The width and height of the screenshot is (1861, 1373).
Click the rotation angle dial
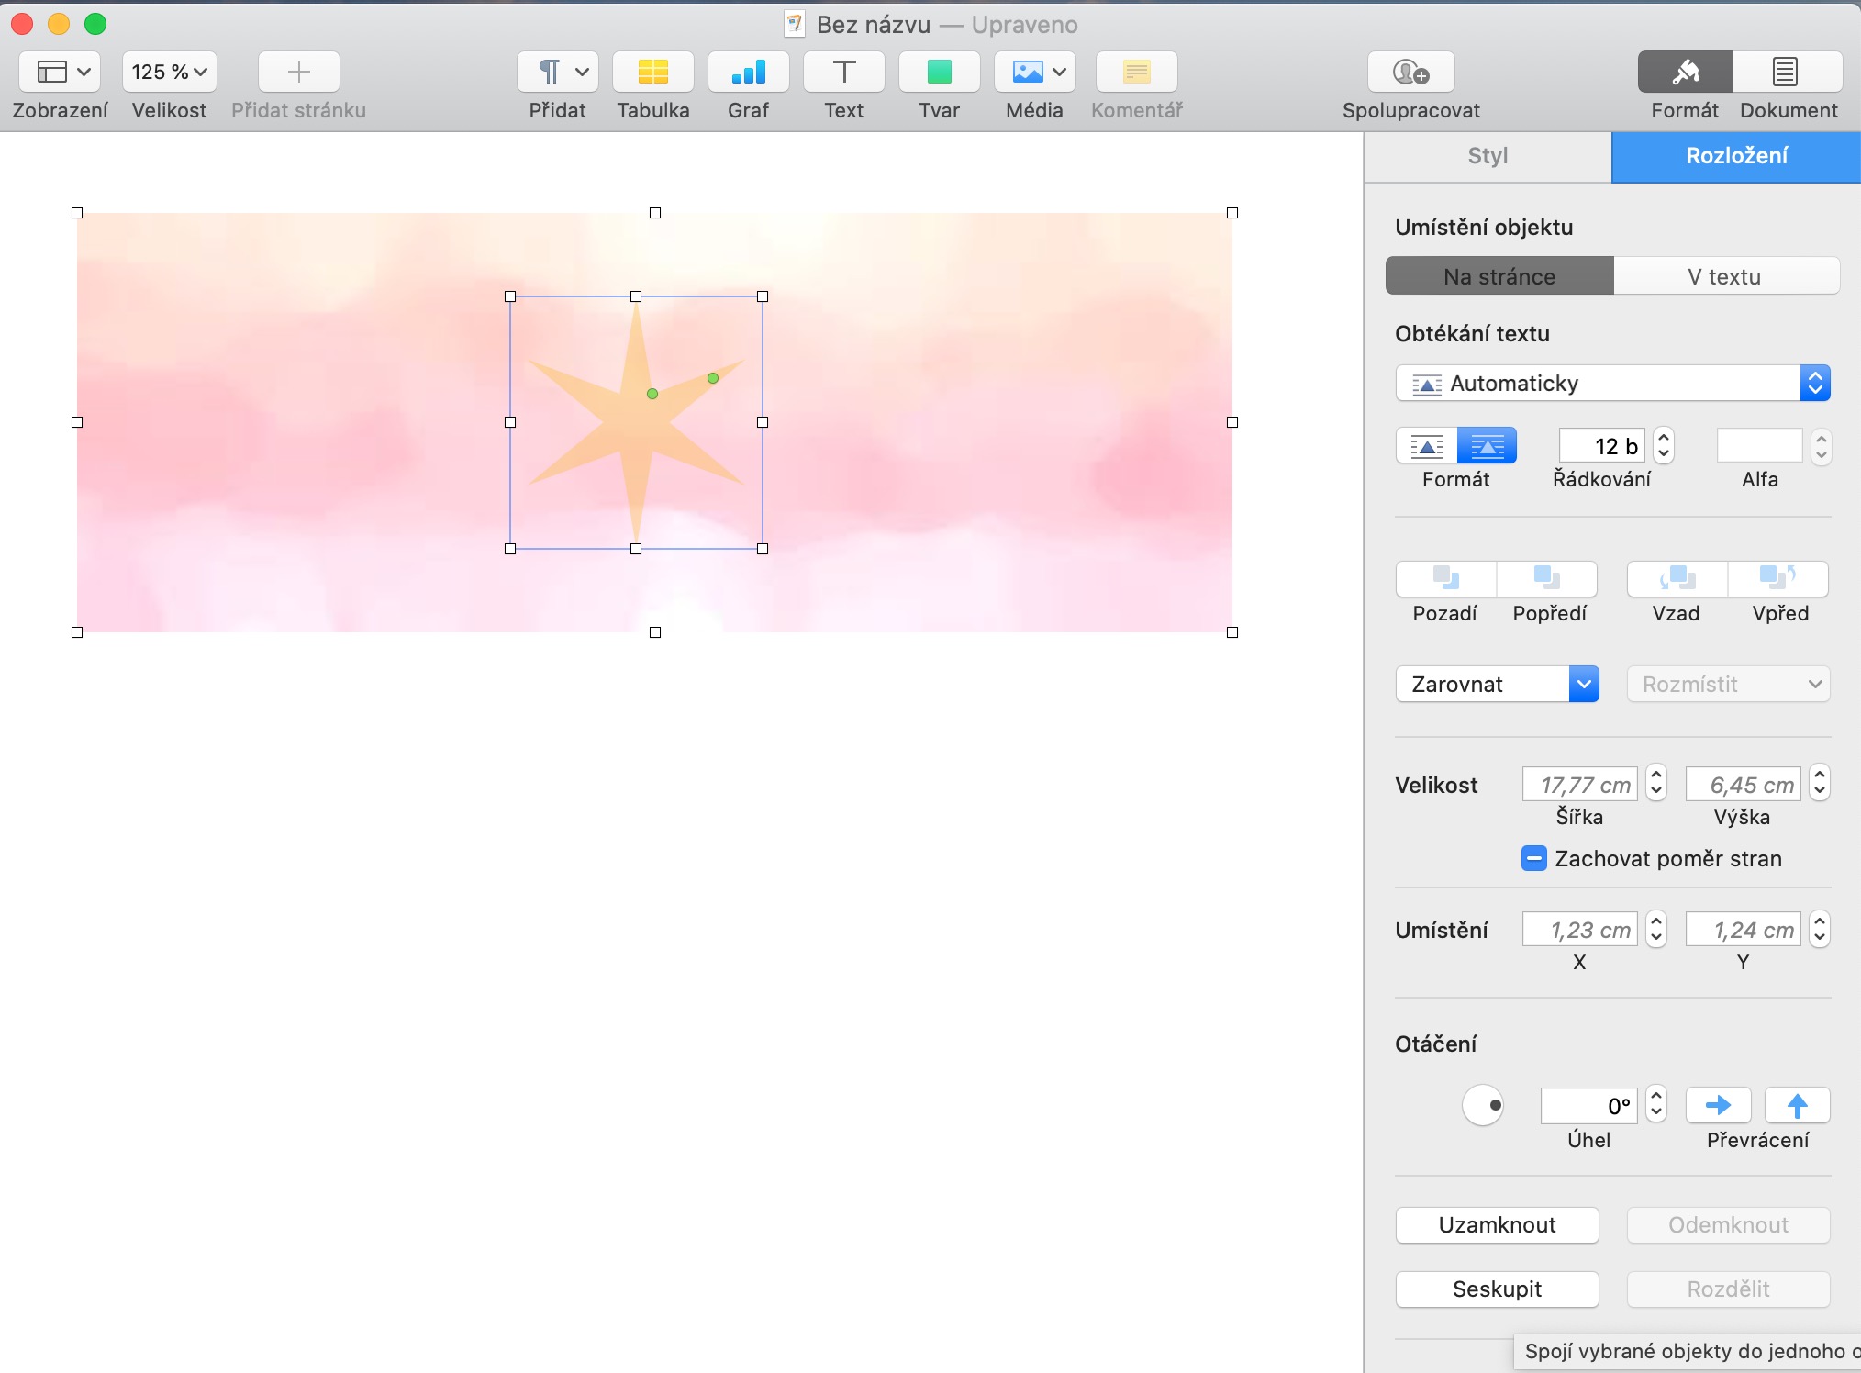1482,1105
